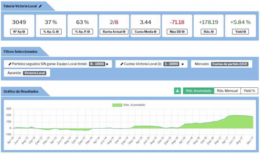The height and width of the screenshot is (154, 260).
Task: Switch chart to Rdo. Mensual
Action: click(227, 91)
